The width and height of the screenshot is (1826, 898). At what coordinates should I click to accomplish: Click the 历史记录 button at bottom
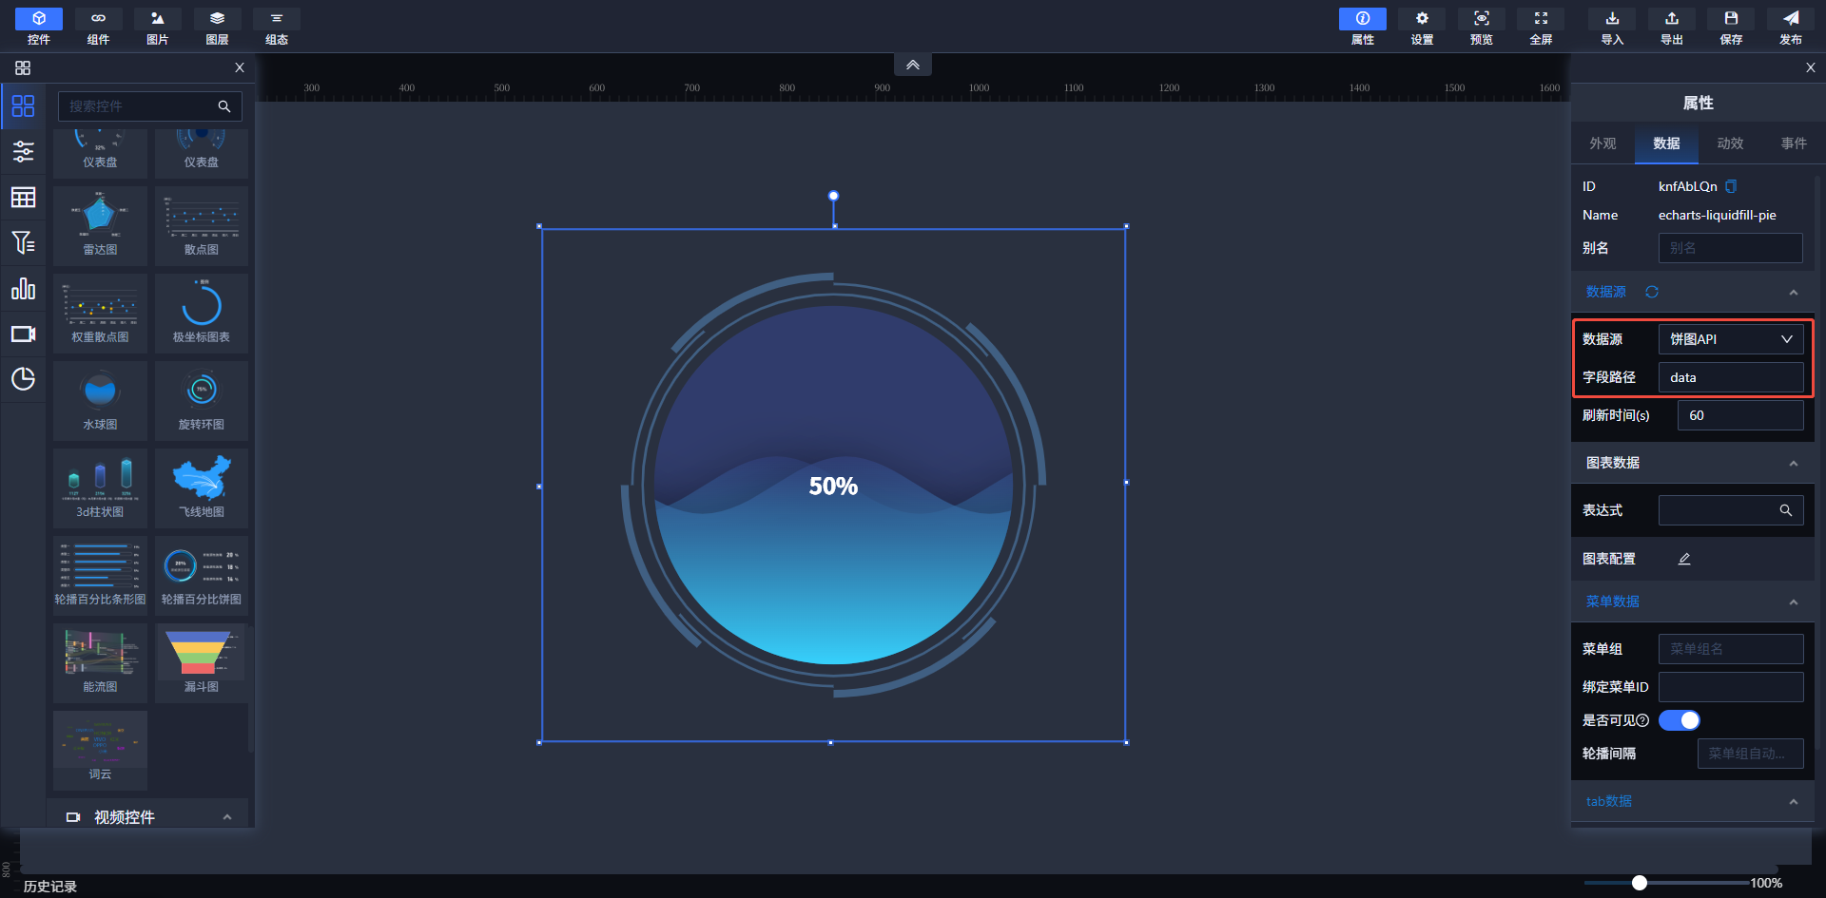(50, 886)
